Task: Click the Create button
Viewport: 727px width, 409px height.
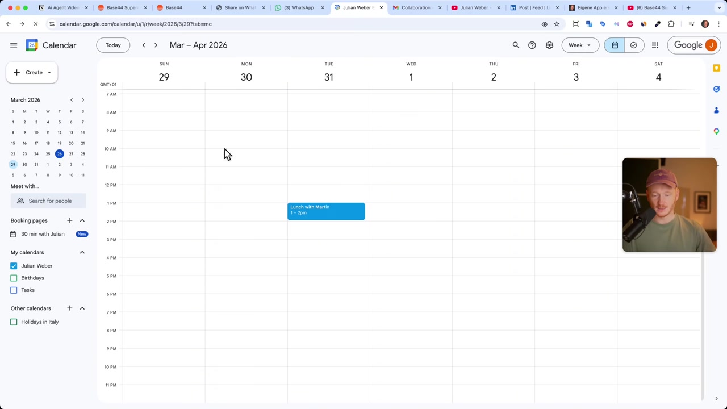Action: pyautogui.click(x=32, y=72)
